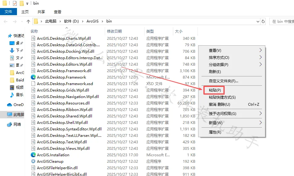Select 网络 network icon in sidebar
This screenshot has width=294, height=176.
[9, 125]
